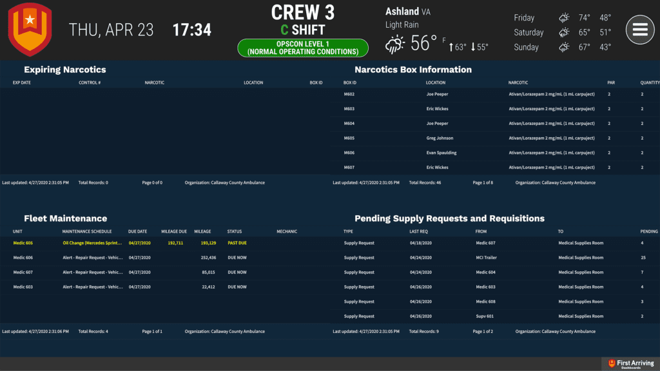
Task: Click the Medic 606 repair request alert
Action: click(x=93, y=258)
